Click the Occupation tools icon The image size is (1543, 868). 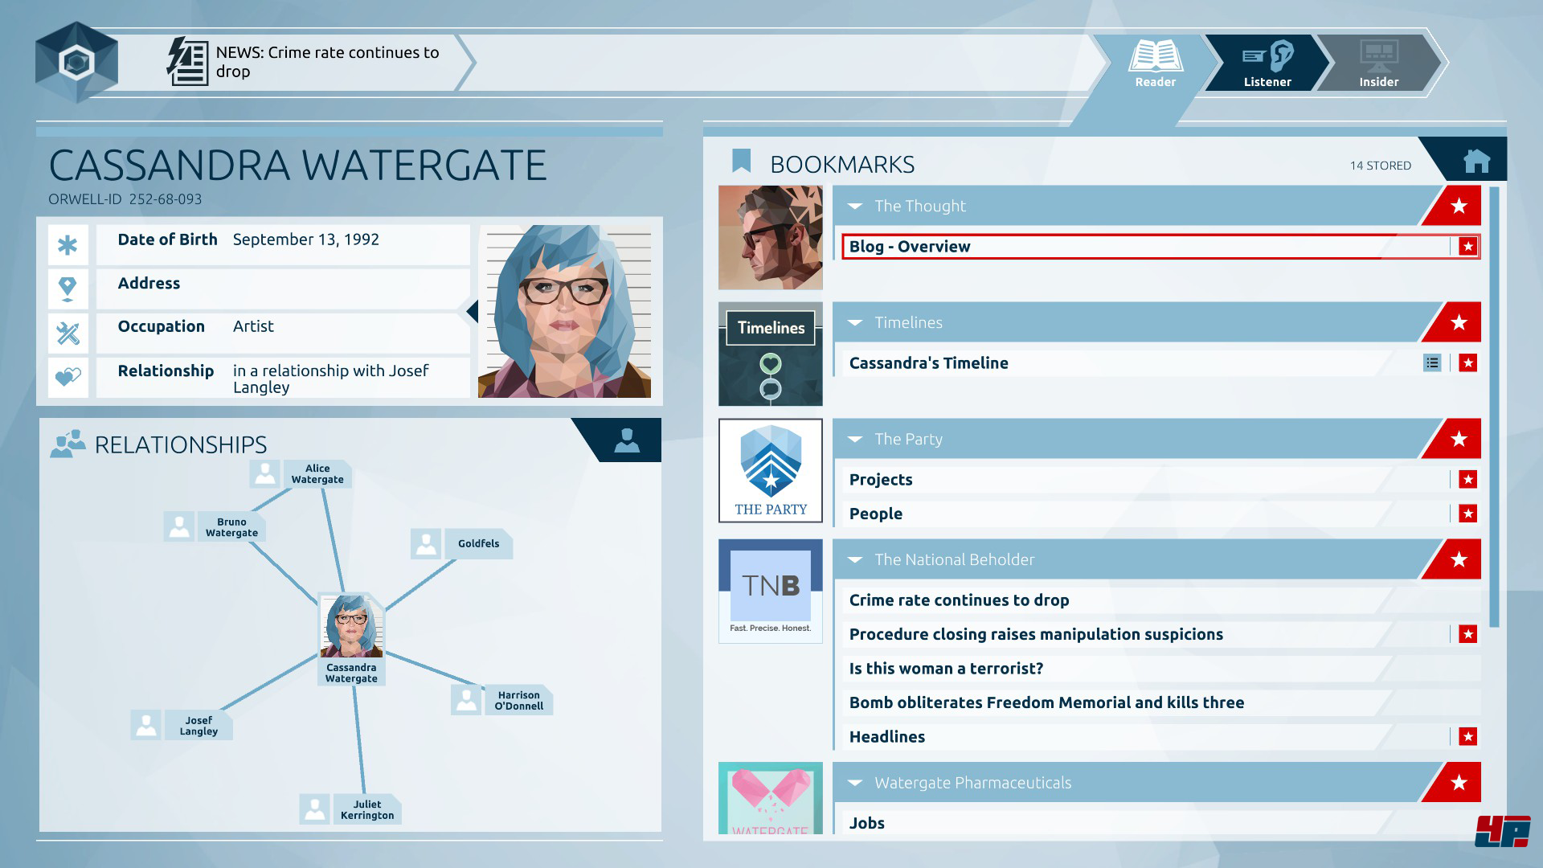coord(68,332)
